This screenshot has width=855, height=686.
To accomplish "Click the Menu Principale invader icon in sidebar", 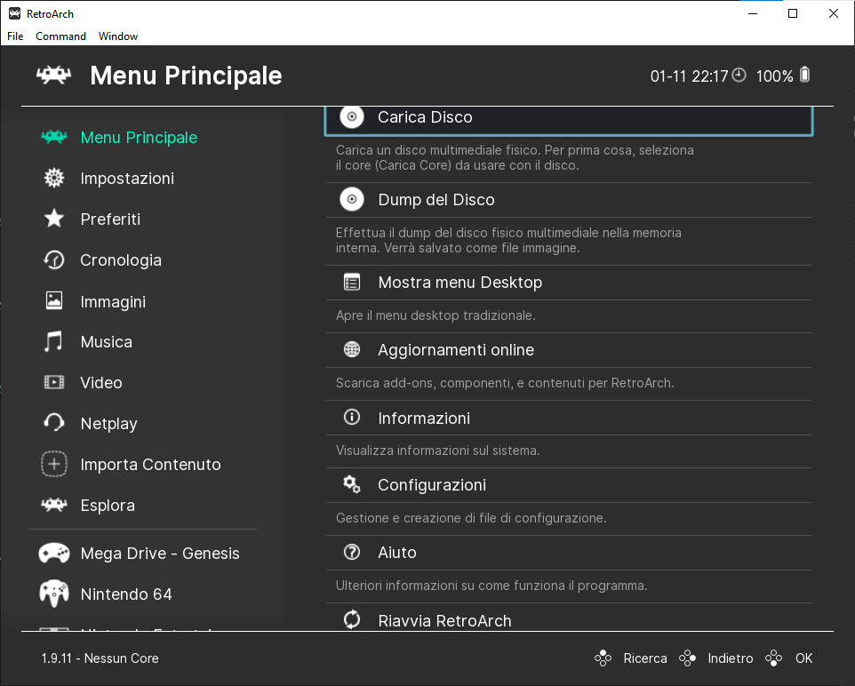I will point(54,137).
